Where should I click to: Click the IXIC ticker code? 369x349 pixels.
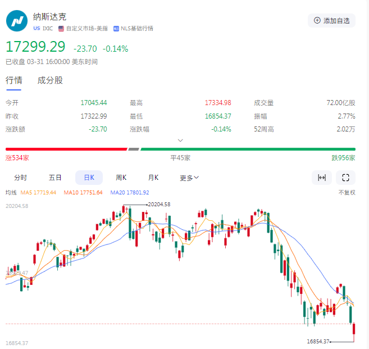(x=48, y=29)
